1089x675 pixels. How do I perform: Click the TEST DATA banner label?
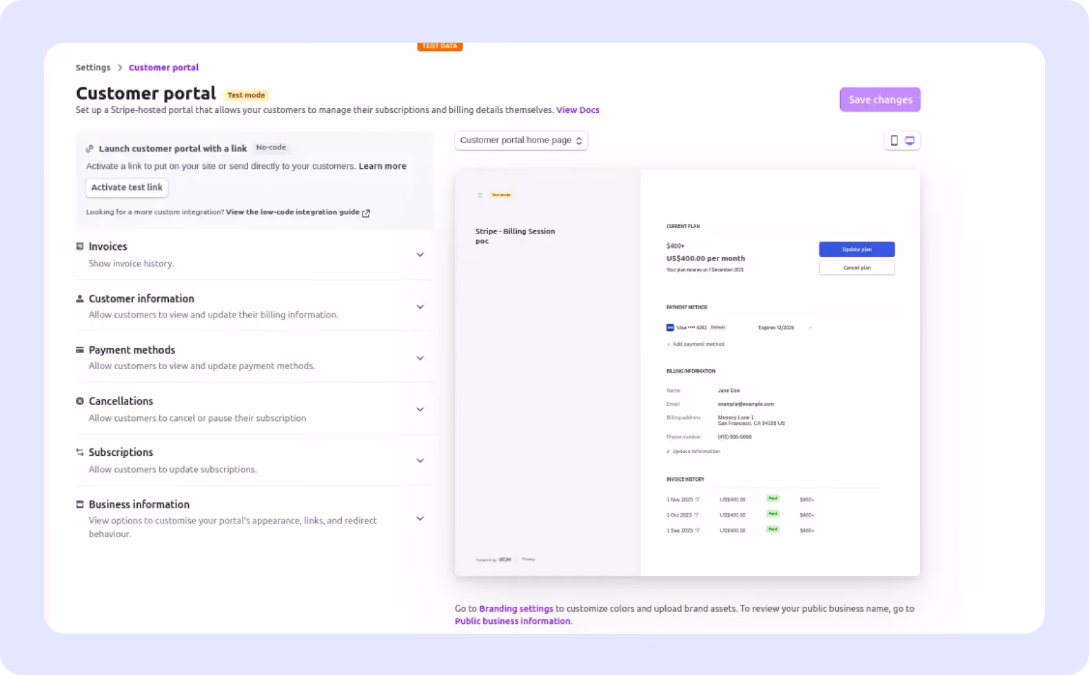point(440,47)
